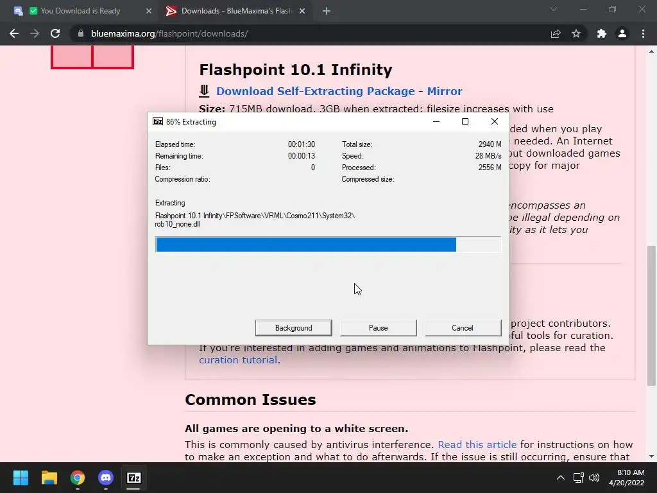The width and height of the screenshot is (657, 493).
Task: Click the Background button in extraction dialog
Action: click(293, 328)
